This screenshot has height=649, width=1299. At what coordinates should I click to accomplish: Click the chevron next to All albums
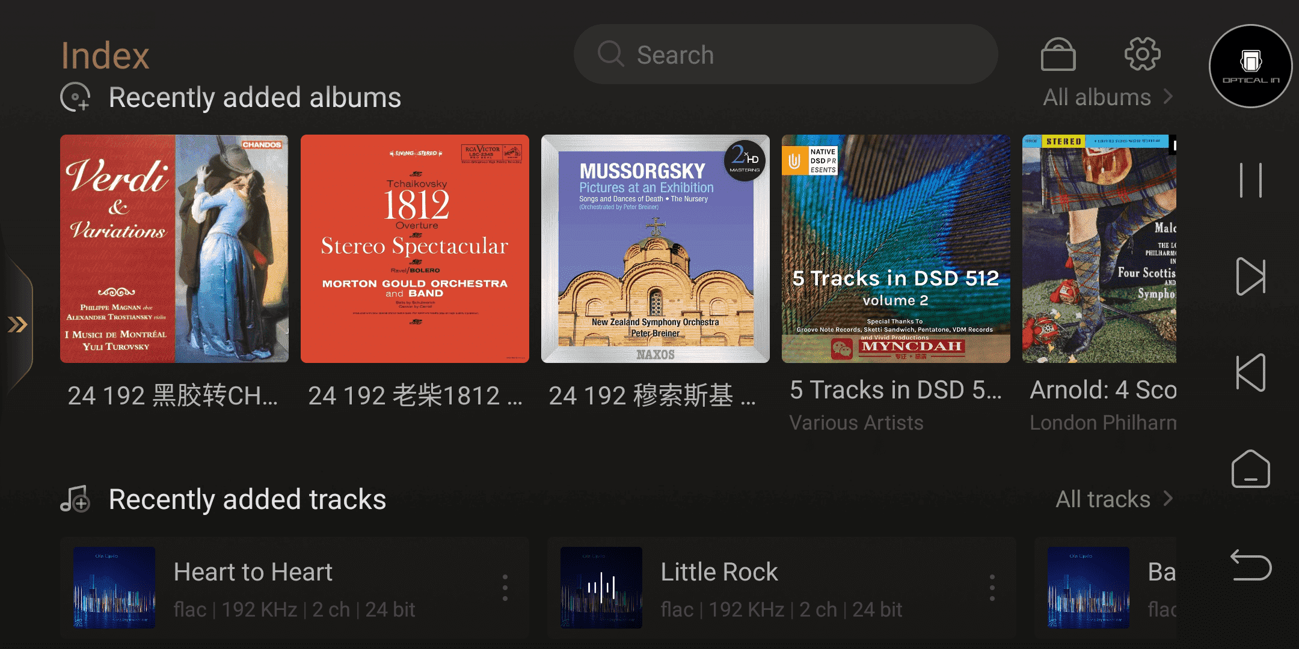tap(1168, 97)
